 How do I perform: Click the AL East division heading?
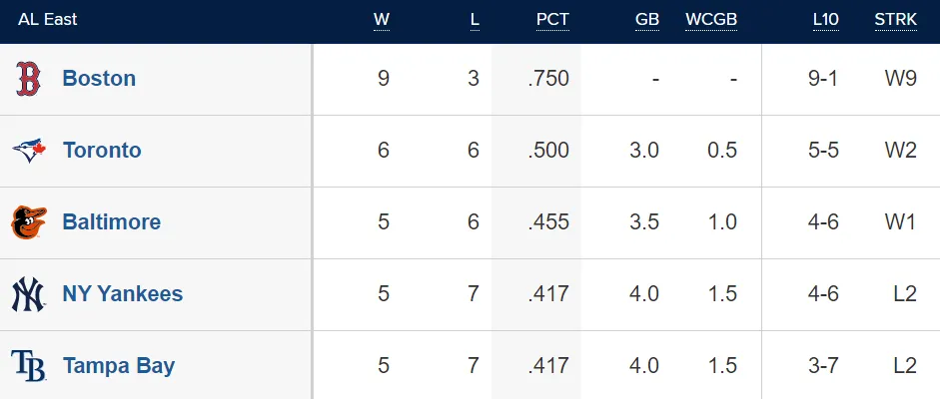tap(47, 20)
